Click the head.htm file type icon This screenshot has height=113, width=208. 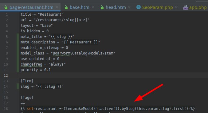[102, 7]
